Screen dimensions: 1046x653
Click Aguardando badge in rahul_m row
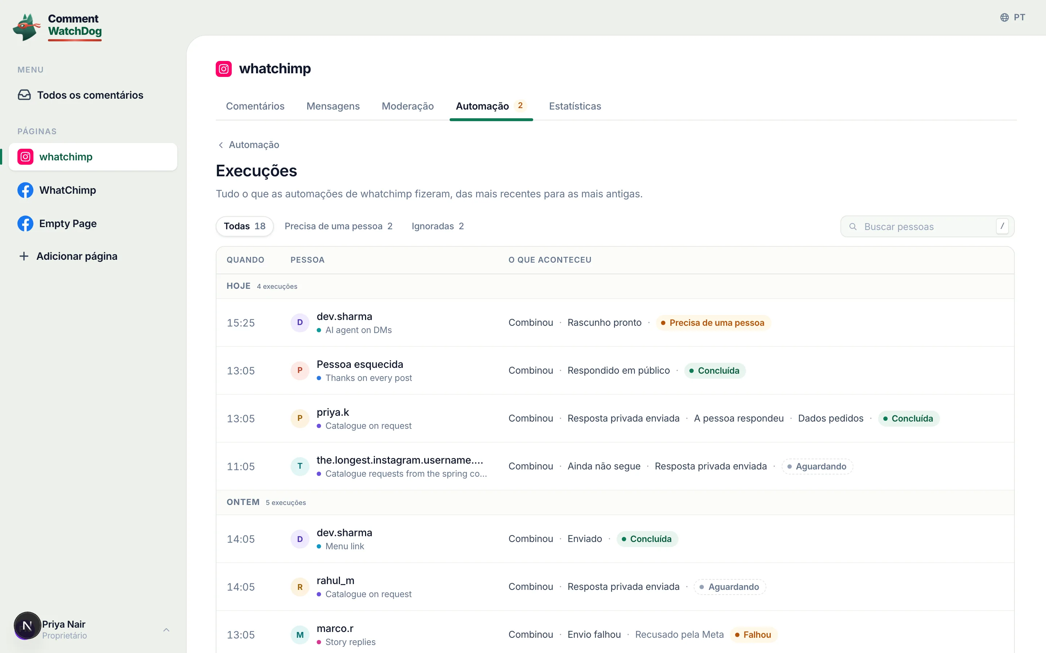(730, 587)
